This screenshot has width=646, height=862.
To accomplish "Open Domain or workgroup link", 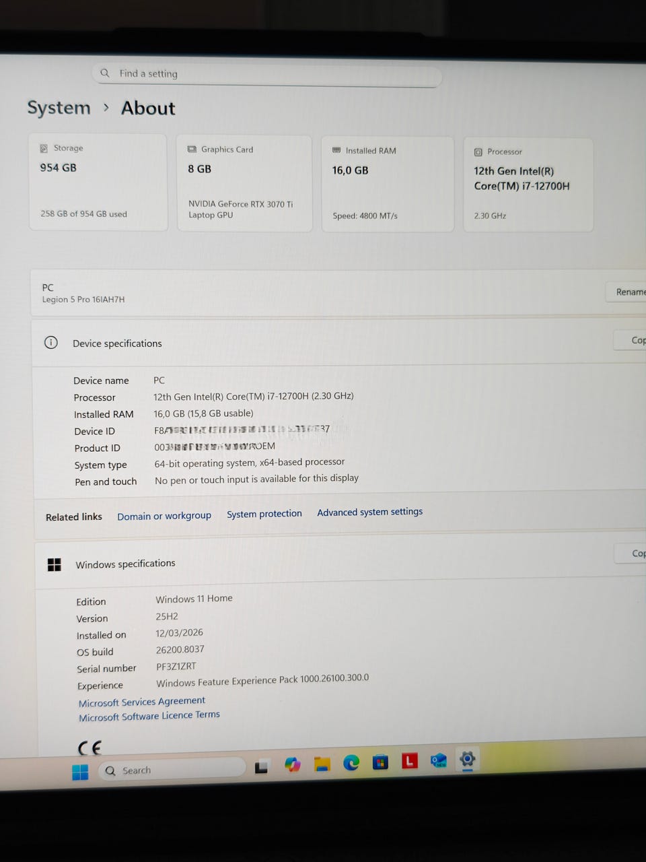I will [x=164, y=516].
